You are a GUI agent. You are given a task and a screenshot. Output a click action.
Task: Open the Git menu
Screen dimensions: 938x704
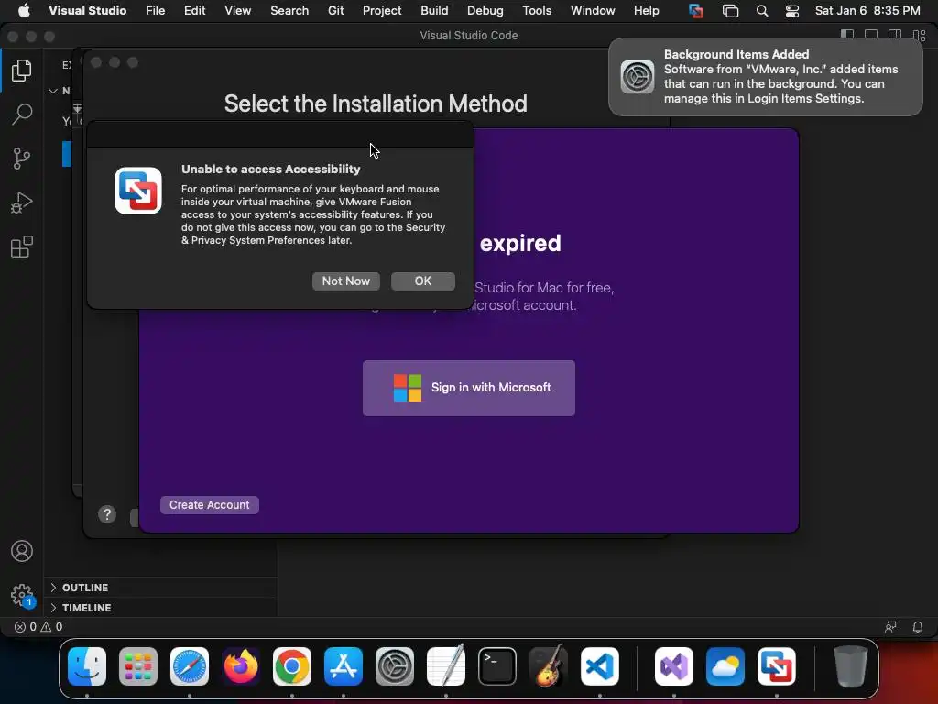[335, 11]
